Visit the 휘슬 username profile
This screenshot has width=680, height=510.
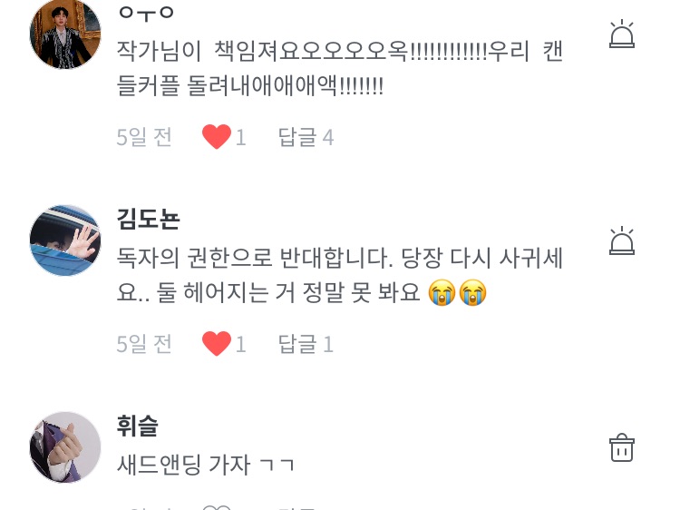pos(137,426)
